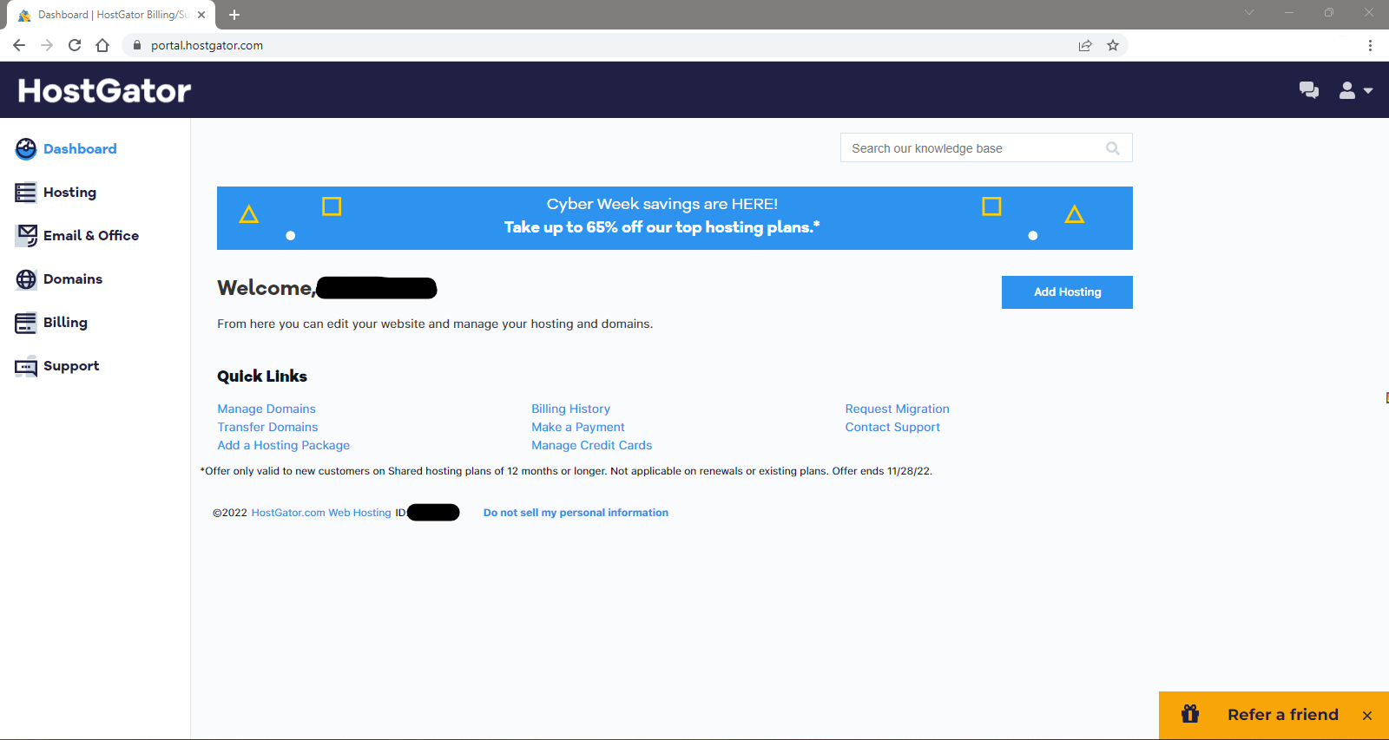Open the Add a Hosting Package link
This screenshot has height=740, width=1389.
pos(283,445)
